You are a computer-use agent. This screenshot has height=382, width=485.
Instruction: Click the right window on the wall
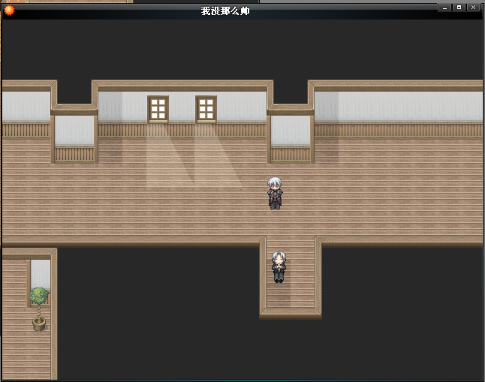(206, 109)
